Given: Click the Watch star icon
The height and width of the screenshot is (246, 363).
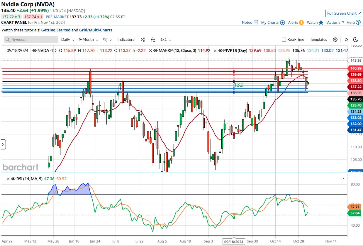Looking at the screenshot, I should point(321,22).
